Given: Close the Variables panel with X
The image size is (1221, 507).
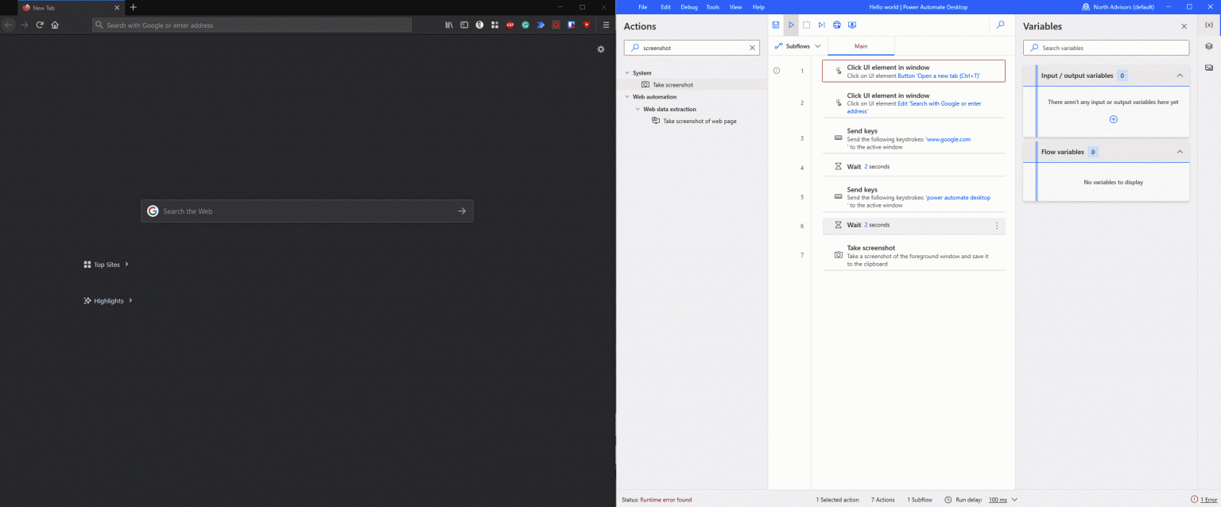Looking at the screenshot, I should 1184,26.
